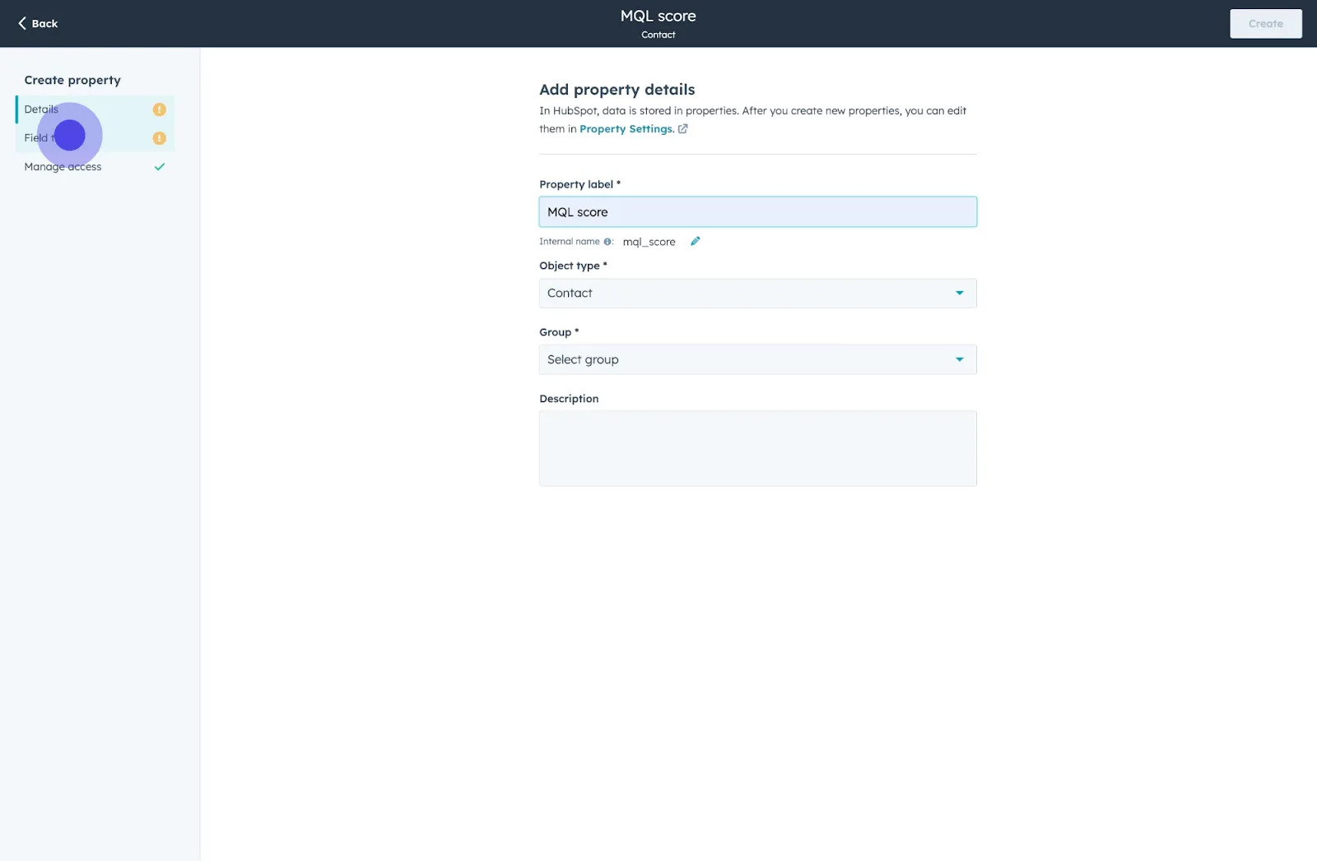Click the mql_score internal name text
The height and width of the screenshot is (861, 1317).
click(x=649, y=242)
